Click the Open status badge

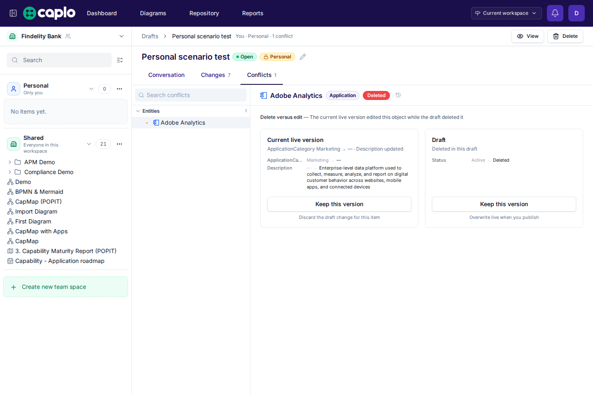coord(245,57)
